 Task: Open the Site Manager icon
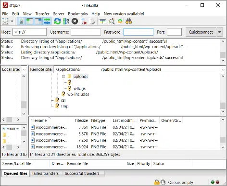coord(5,21)
